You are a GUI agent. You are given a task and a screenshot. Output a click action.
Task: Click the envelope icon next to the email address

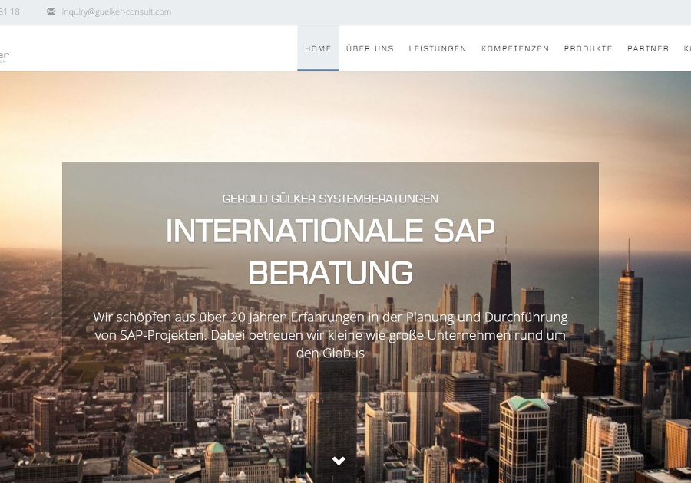click(x=50, y=11)
